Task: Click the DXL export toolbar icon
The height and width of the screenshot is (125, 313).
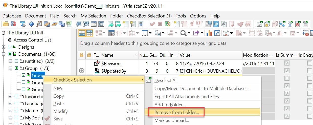Action: 118,24
